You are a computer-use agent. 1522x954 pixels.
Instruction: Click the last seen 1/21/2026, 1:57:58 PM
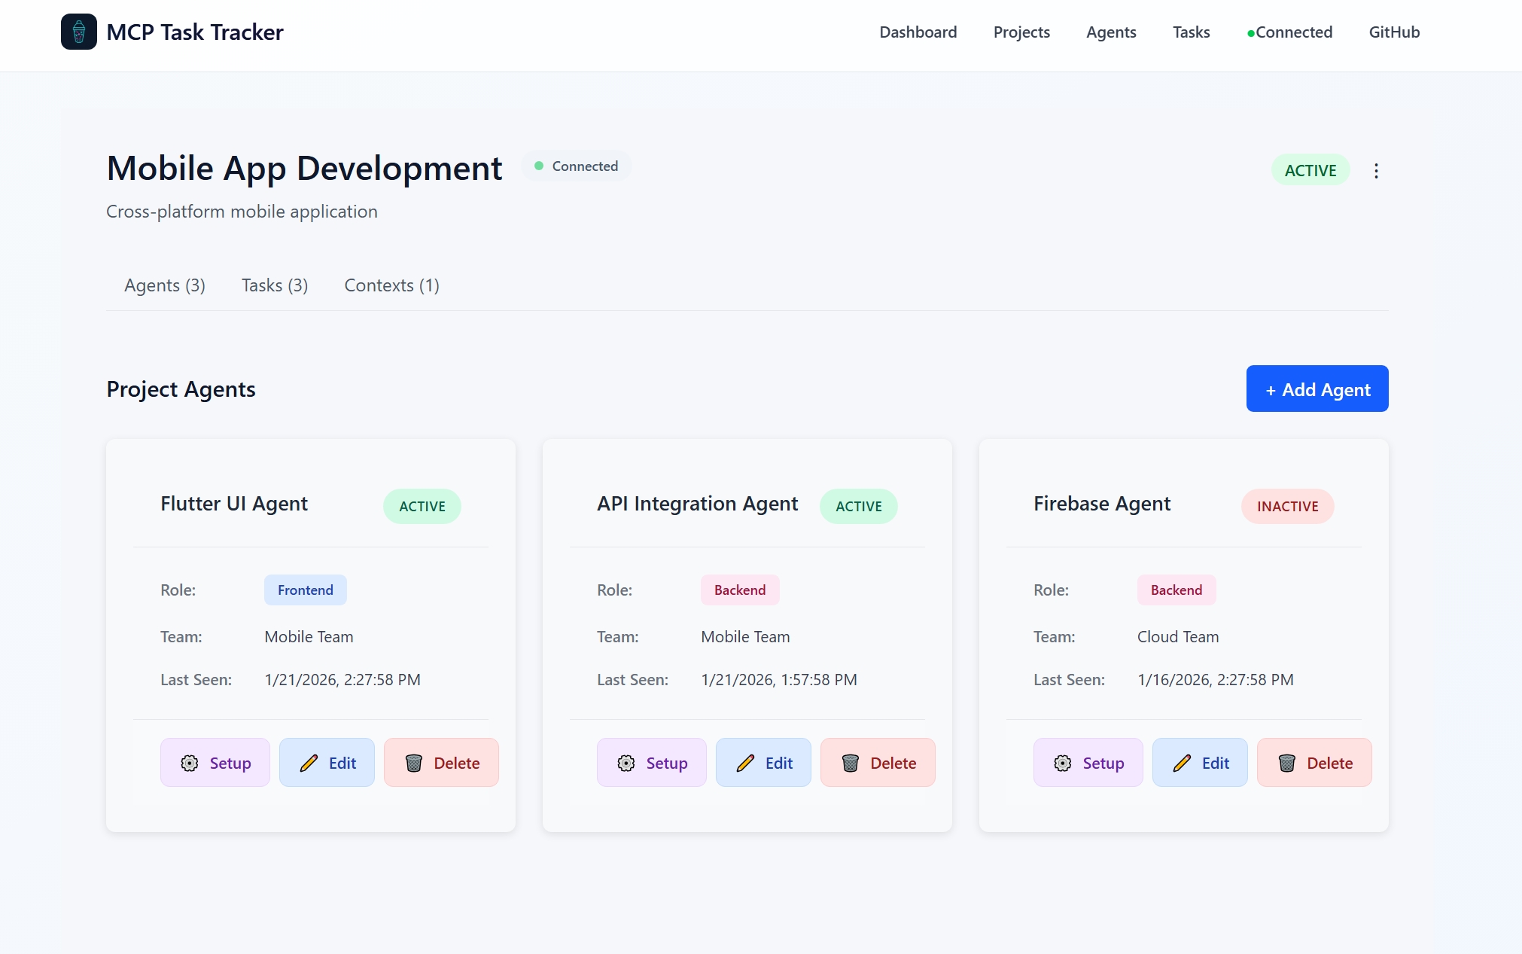(779, 679)
